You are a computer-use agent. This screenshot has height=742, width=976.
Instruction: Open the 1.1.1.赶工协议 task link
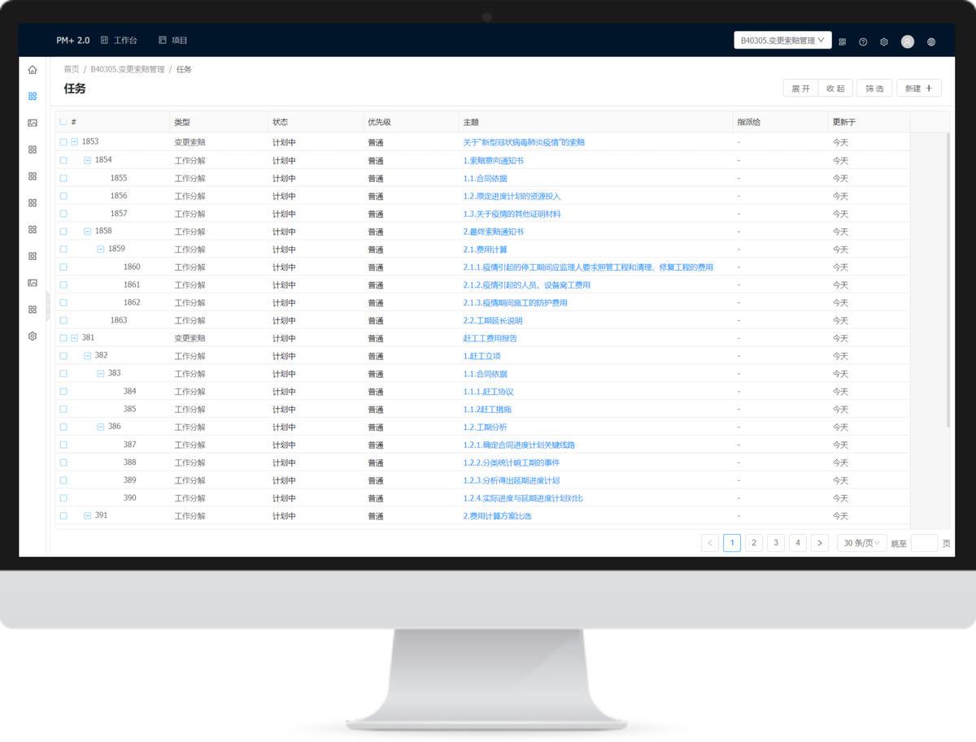[488, 392]
